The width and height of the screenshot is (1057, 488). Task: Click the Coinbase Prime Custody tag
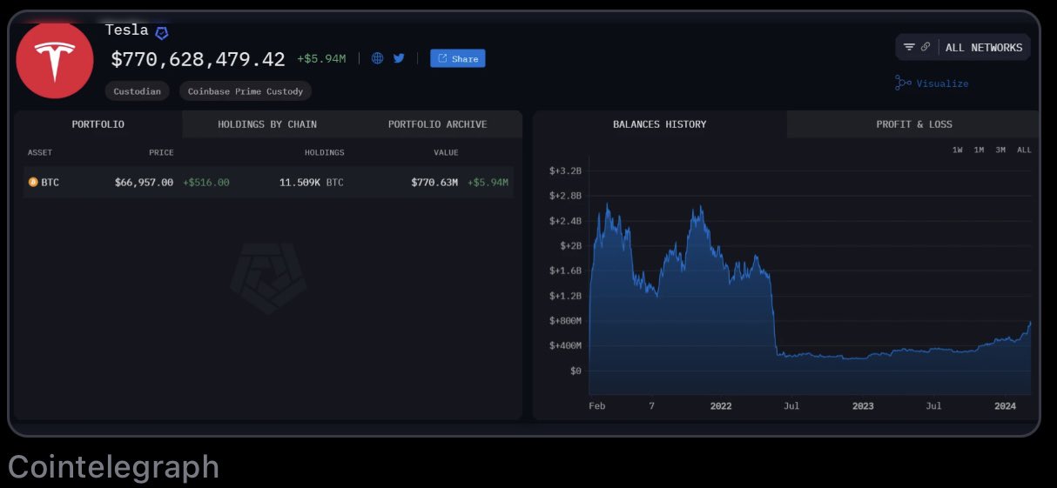point(246,91)
